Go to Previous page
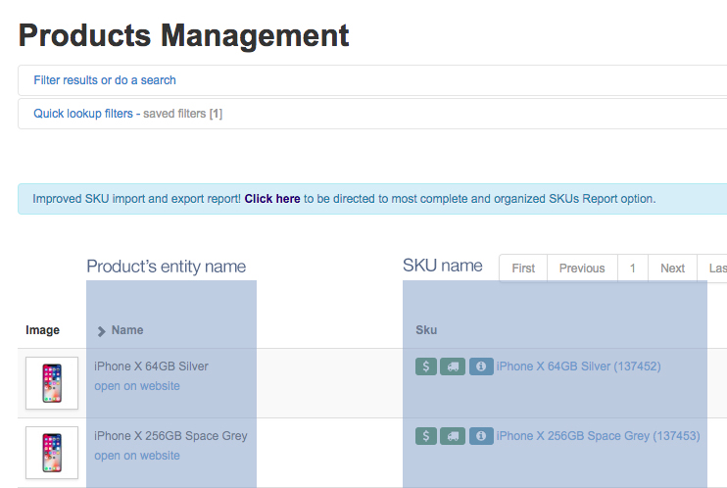The image size is (727, 488). (582, 268)
